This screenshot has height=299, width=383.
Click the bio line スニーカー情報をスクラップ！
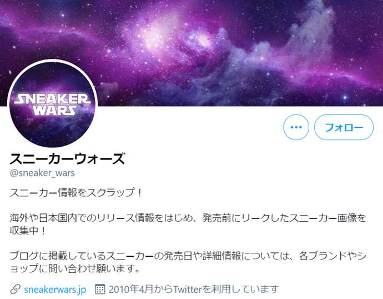coord(76,193)
